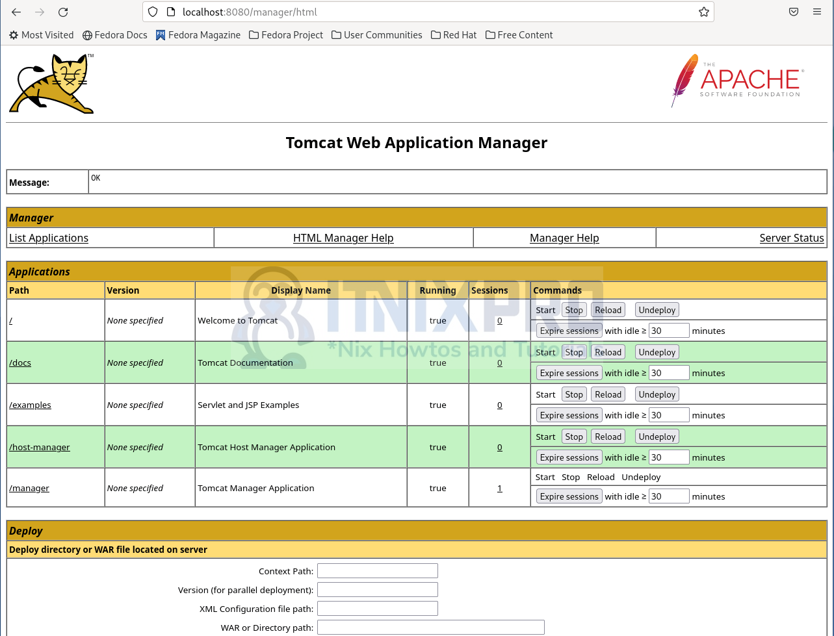Open the /docs application link

pos(20,363)
